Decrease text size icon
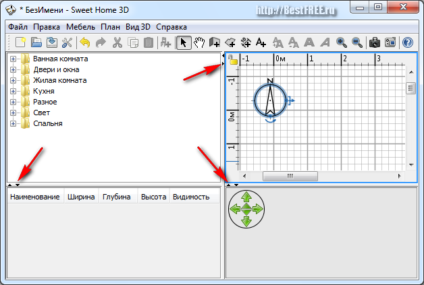Screen dimensions: 424x285 click(294, 42)
